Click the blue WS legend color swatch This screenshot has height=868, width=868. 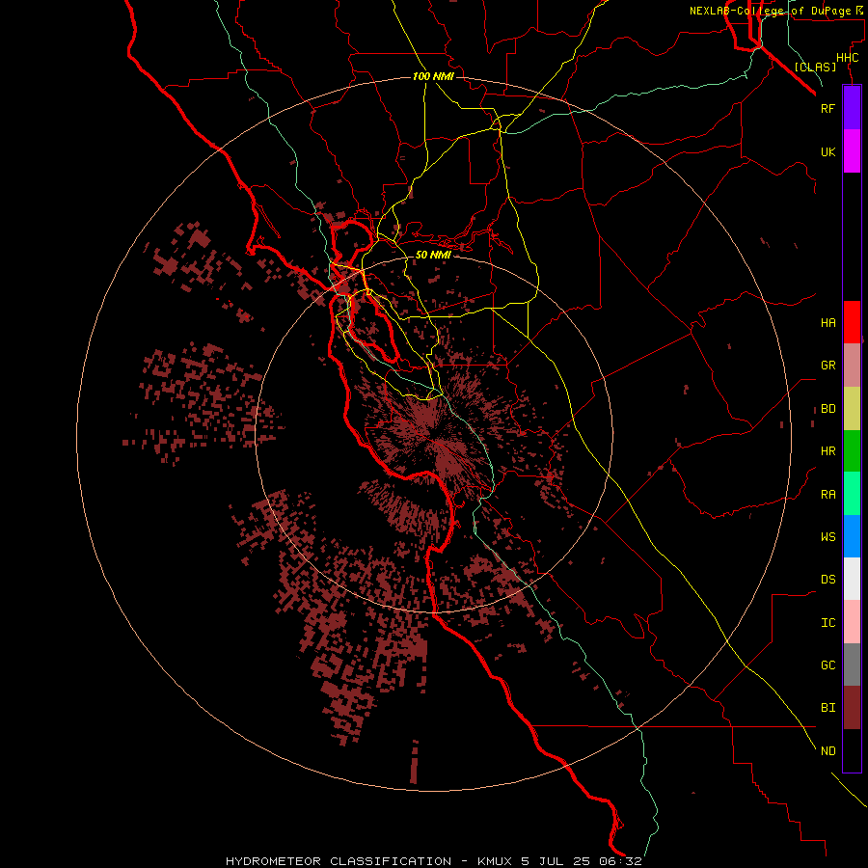(x=852, y=536)
